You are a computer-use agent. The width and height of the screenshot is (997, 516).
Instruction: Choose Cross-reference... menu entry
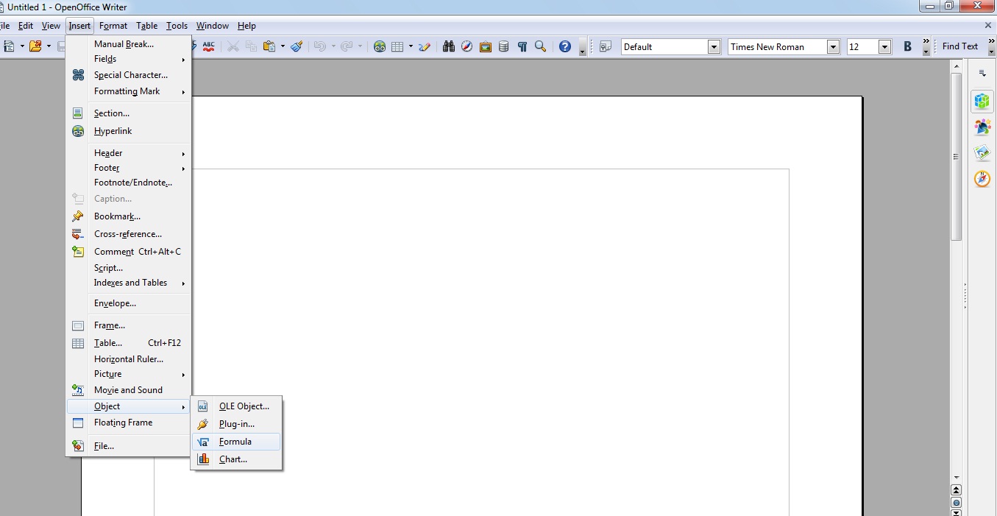click(x=128, y=234)
